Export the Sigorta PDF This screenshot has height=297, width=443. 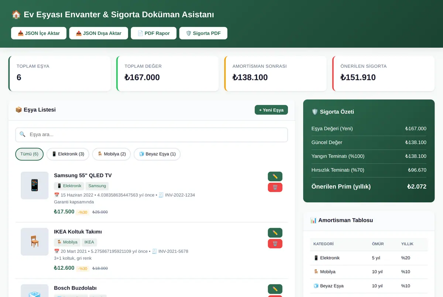click(x=203, y=33)
